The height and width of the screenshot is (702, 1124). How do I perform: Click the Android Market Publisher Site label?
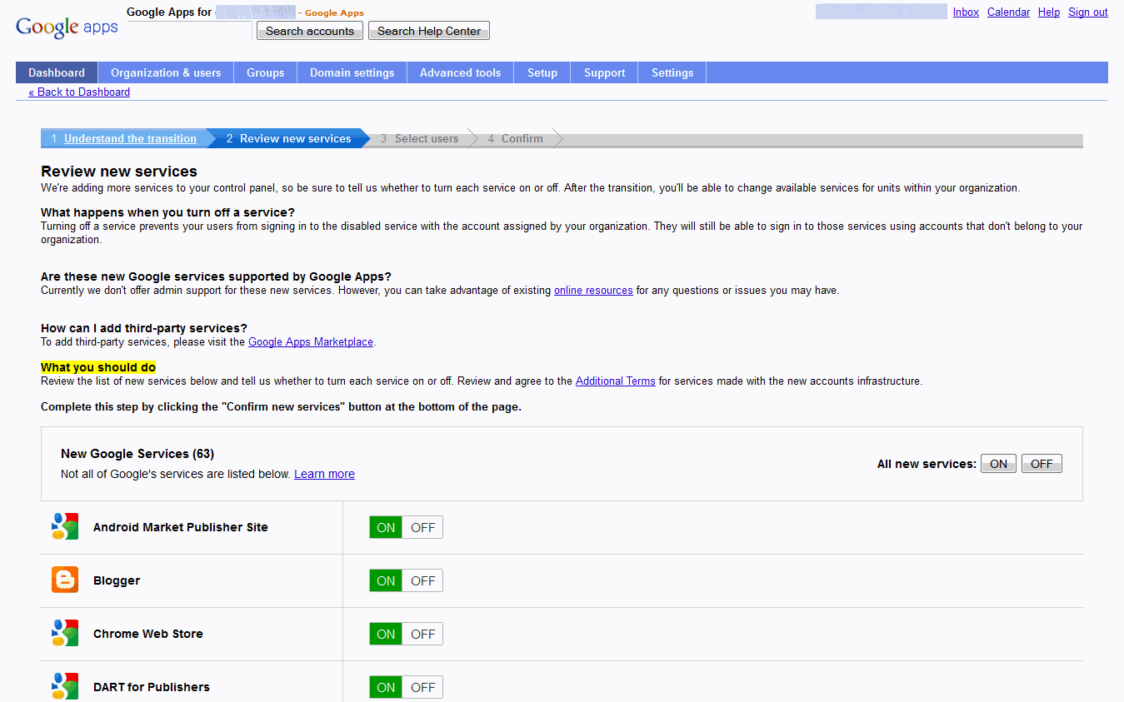click(x=181, y=527)
